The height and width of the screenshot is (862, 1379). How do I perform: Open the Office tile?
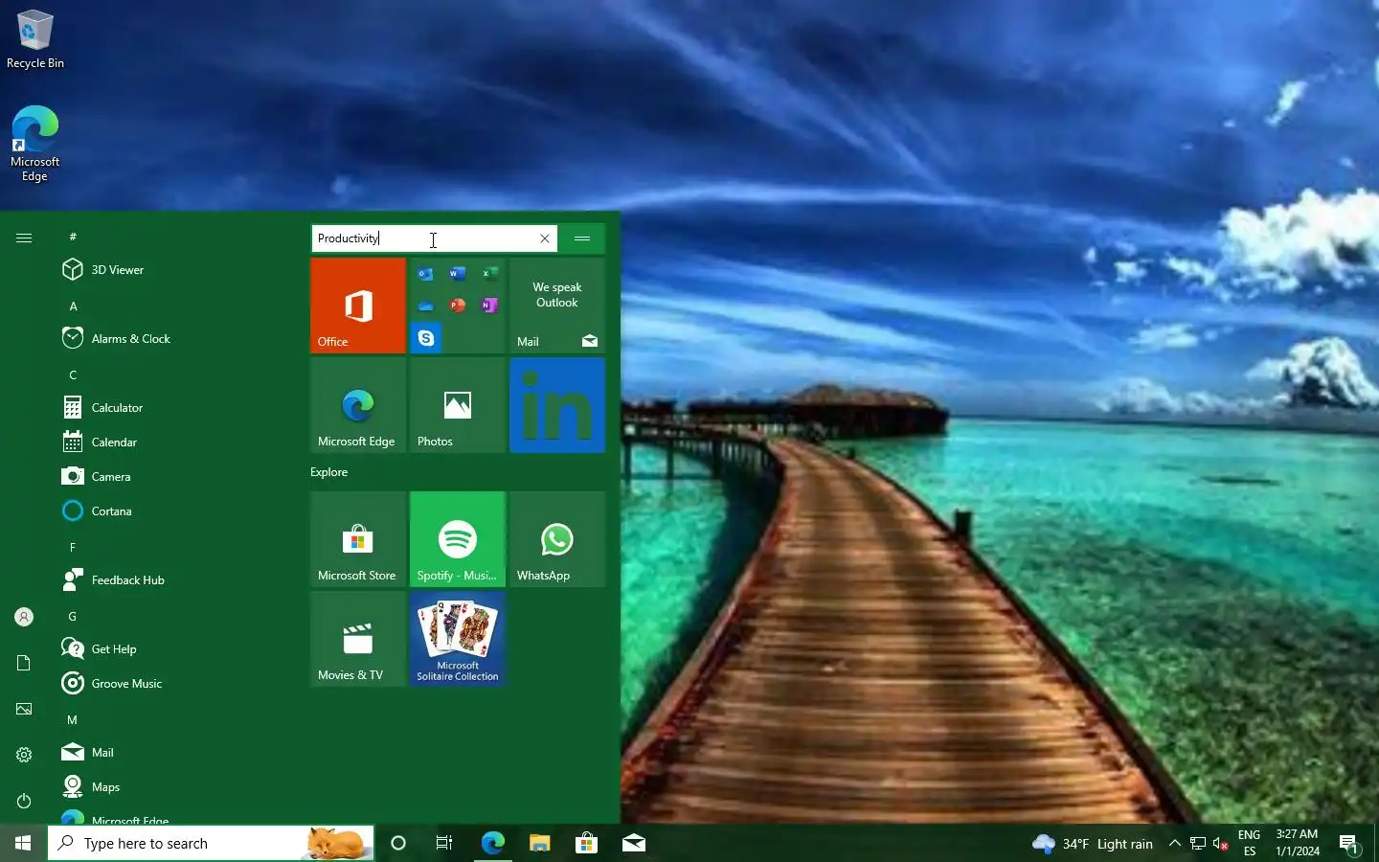click(358, 306)
